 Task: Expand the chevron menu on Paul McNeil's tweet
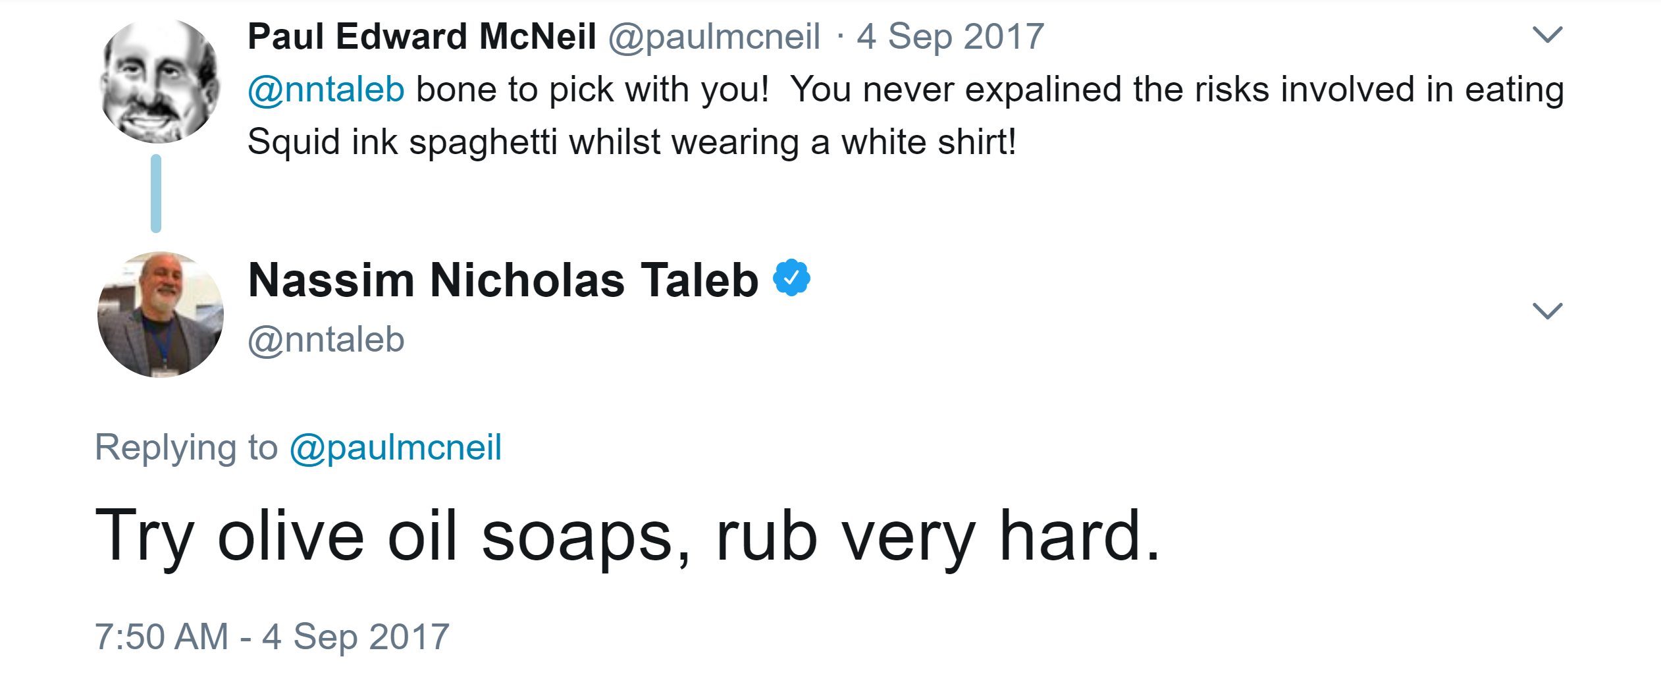click(x=1547, y=35)
